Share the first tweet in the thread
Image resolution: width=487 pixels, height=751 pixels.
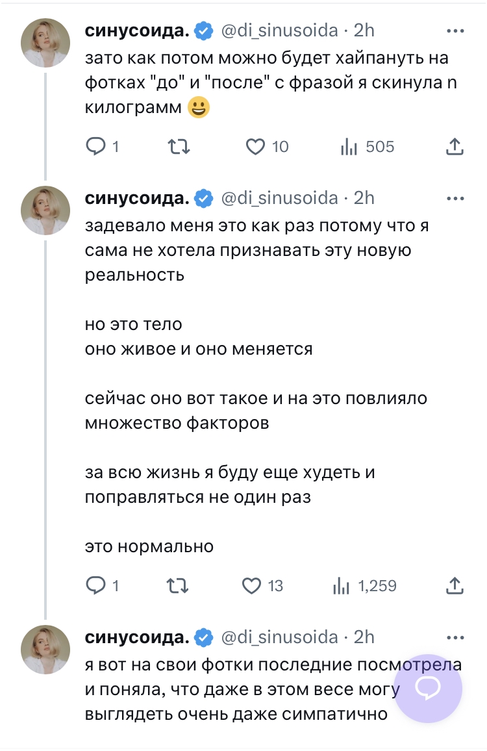pos(455,147)
